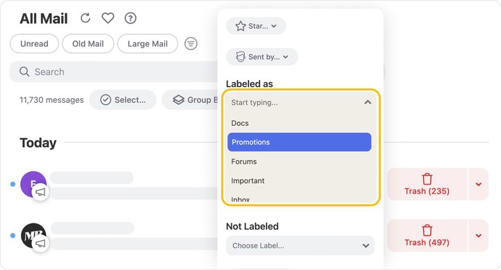Expand the Star... dropdown
Image resolution: width=501 pixels, height=270 pixels.
pos(256,26)
